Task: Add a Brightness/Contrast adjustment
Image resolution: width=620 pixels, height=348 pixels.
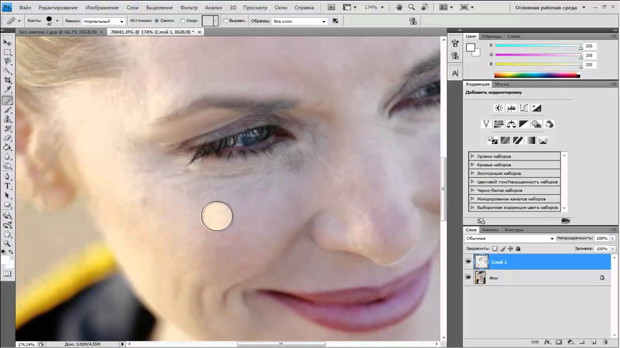Action: [498, 108]
